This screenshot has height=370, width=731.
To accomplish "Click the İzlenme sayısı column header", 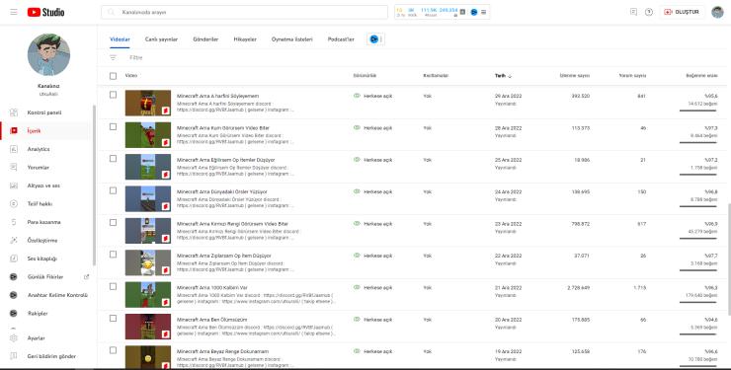I will tap(574, 75).
